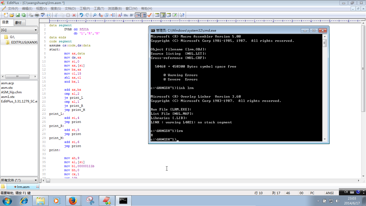
Task: Switch to the cmd window taskbar button
Action: 123,201
